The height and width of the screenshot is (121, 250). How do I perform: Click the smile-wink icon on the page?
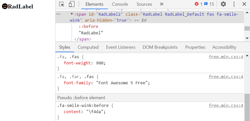(x=5, y=6)
